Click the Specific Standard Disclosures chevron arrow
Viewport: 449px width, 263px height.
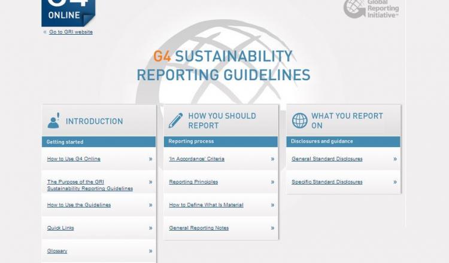pyautogui.click(x=395, y=182)
